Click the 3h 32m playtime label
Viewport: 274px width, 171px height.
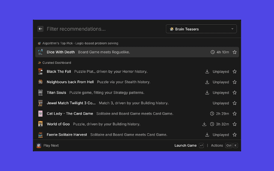pos(222,124)
